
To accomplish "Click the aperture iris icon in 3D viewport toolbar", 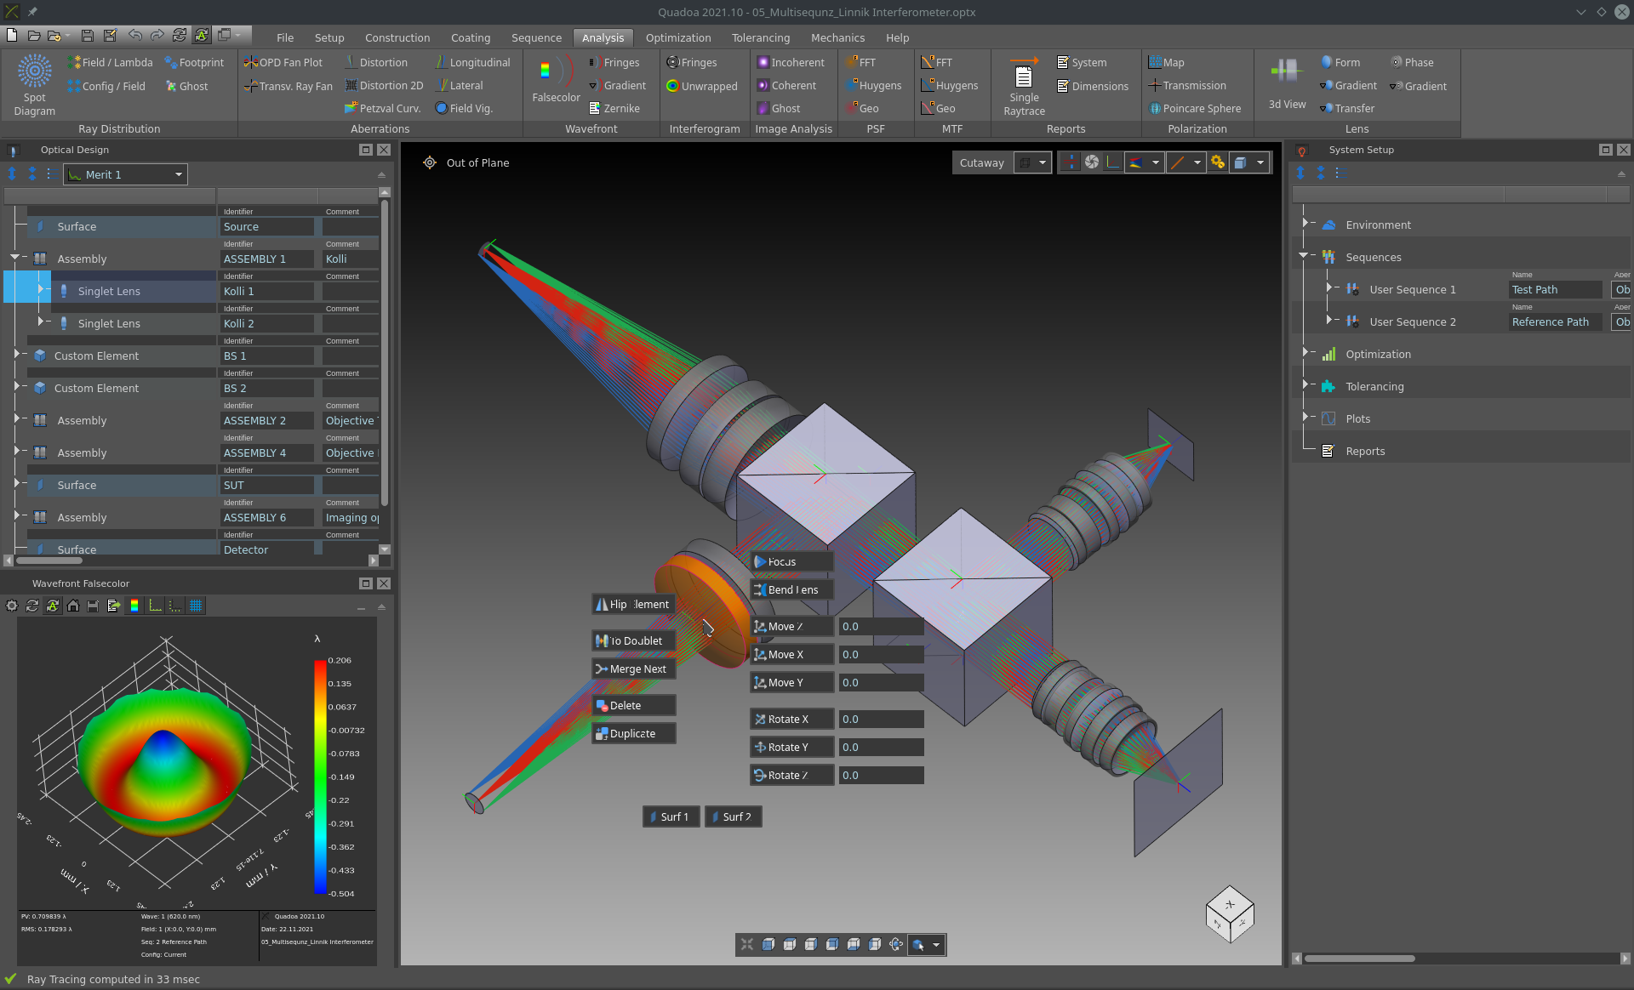I will pos(1092,162).
